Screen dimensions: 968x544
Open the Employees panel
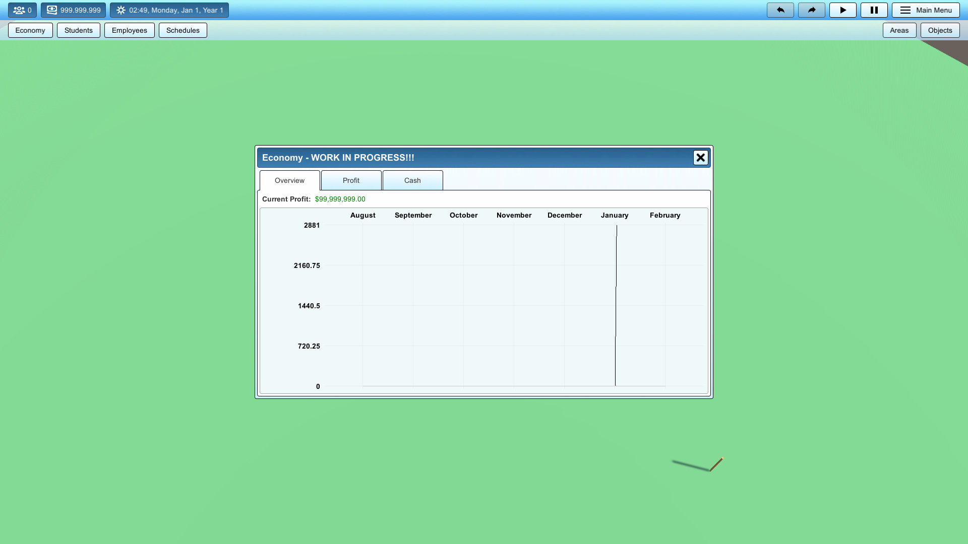tap(129, 30)
